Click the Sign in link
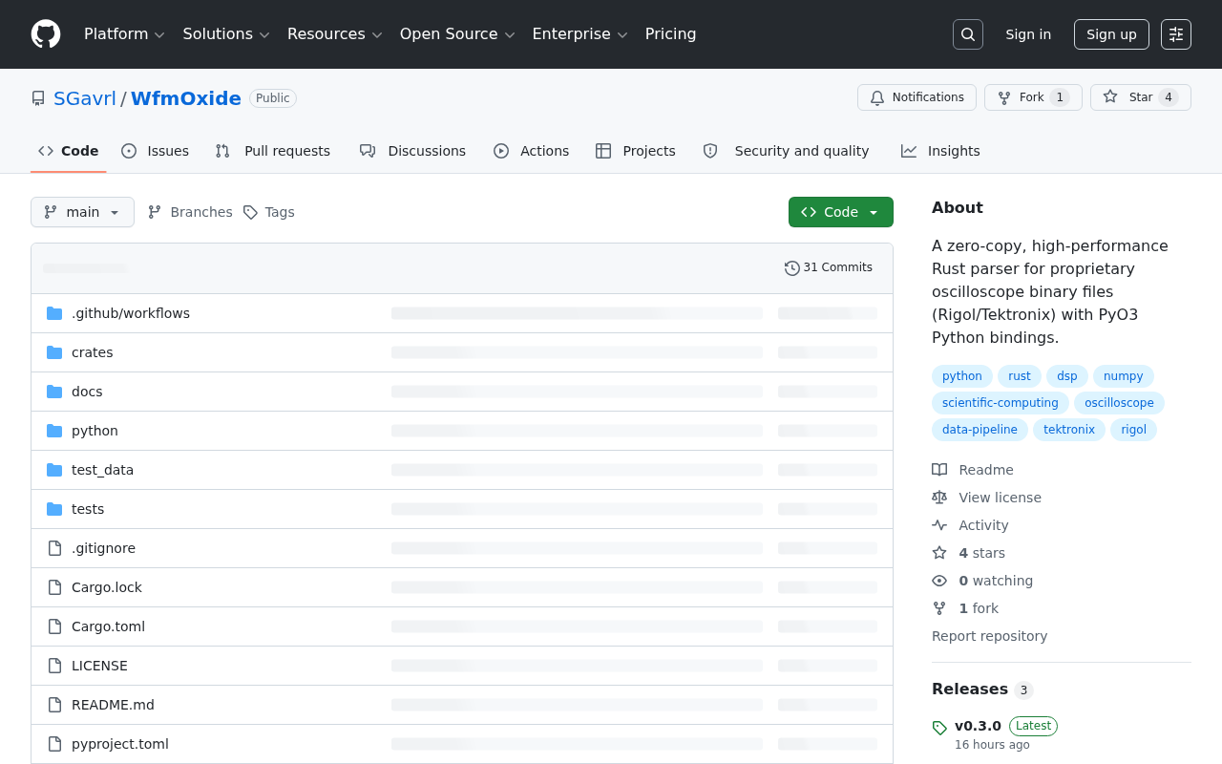Screen dimensions: 1222x764 [x=1028, y=34]
